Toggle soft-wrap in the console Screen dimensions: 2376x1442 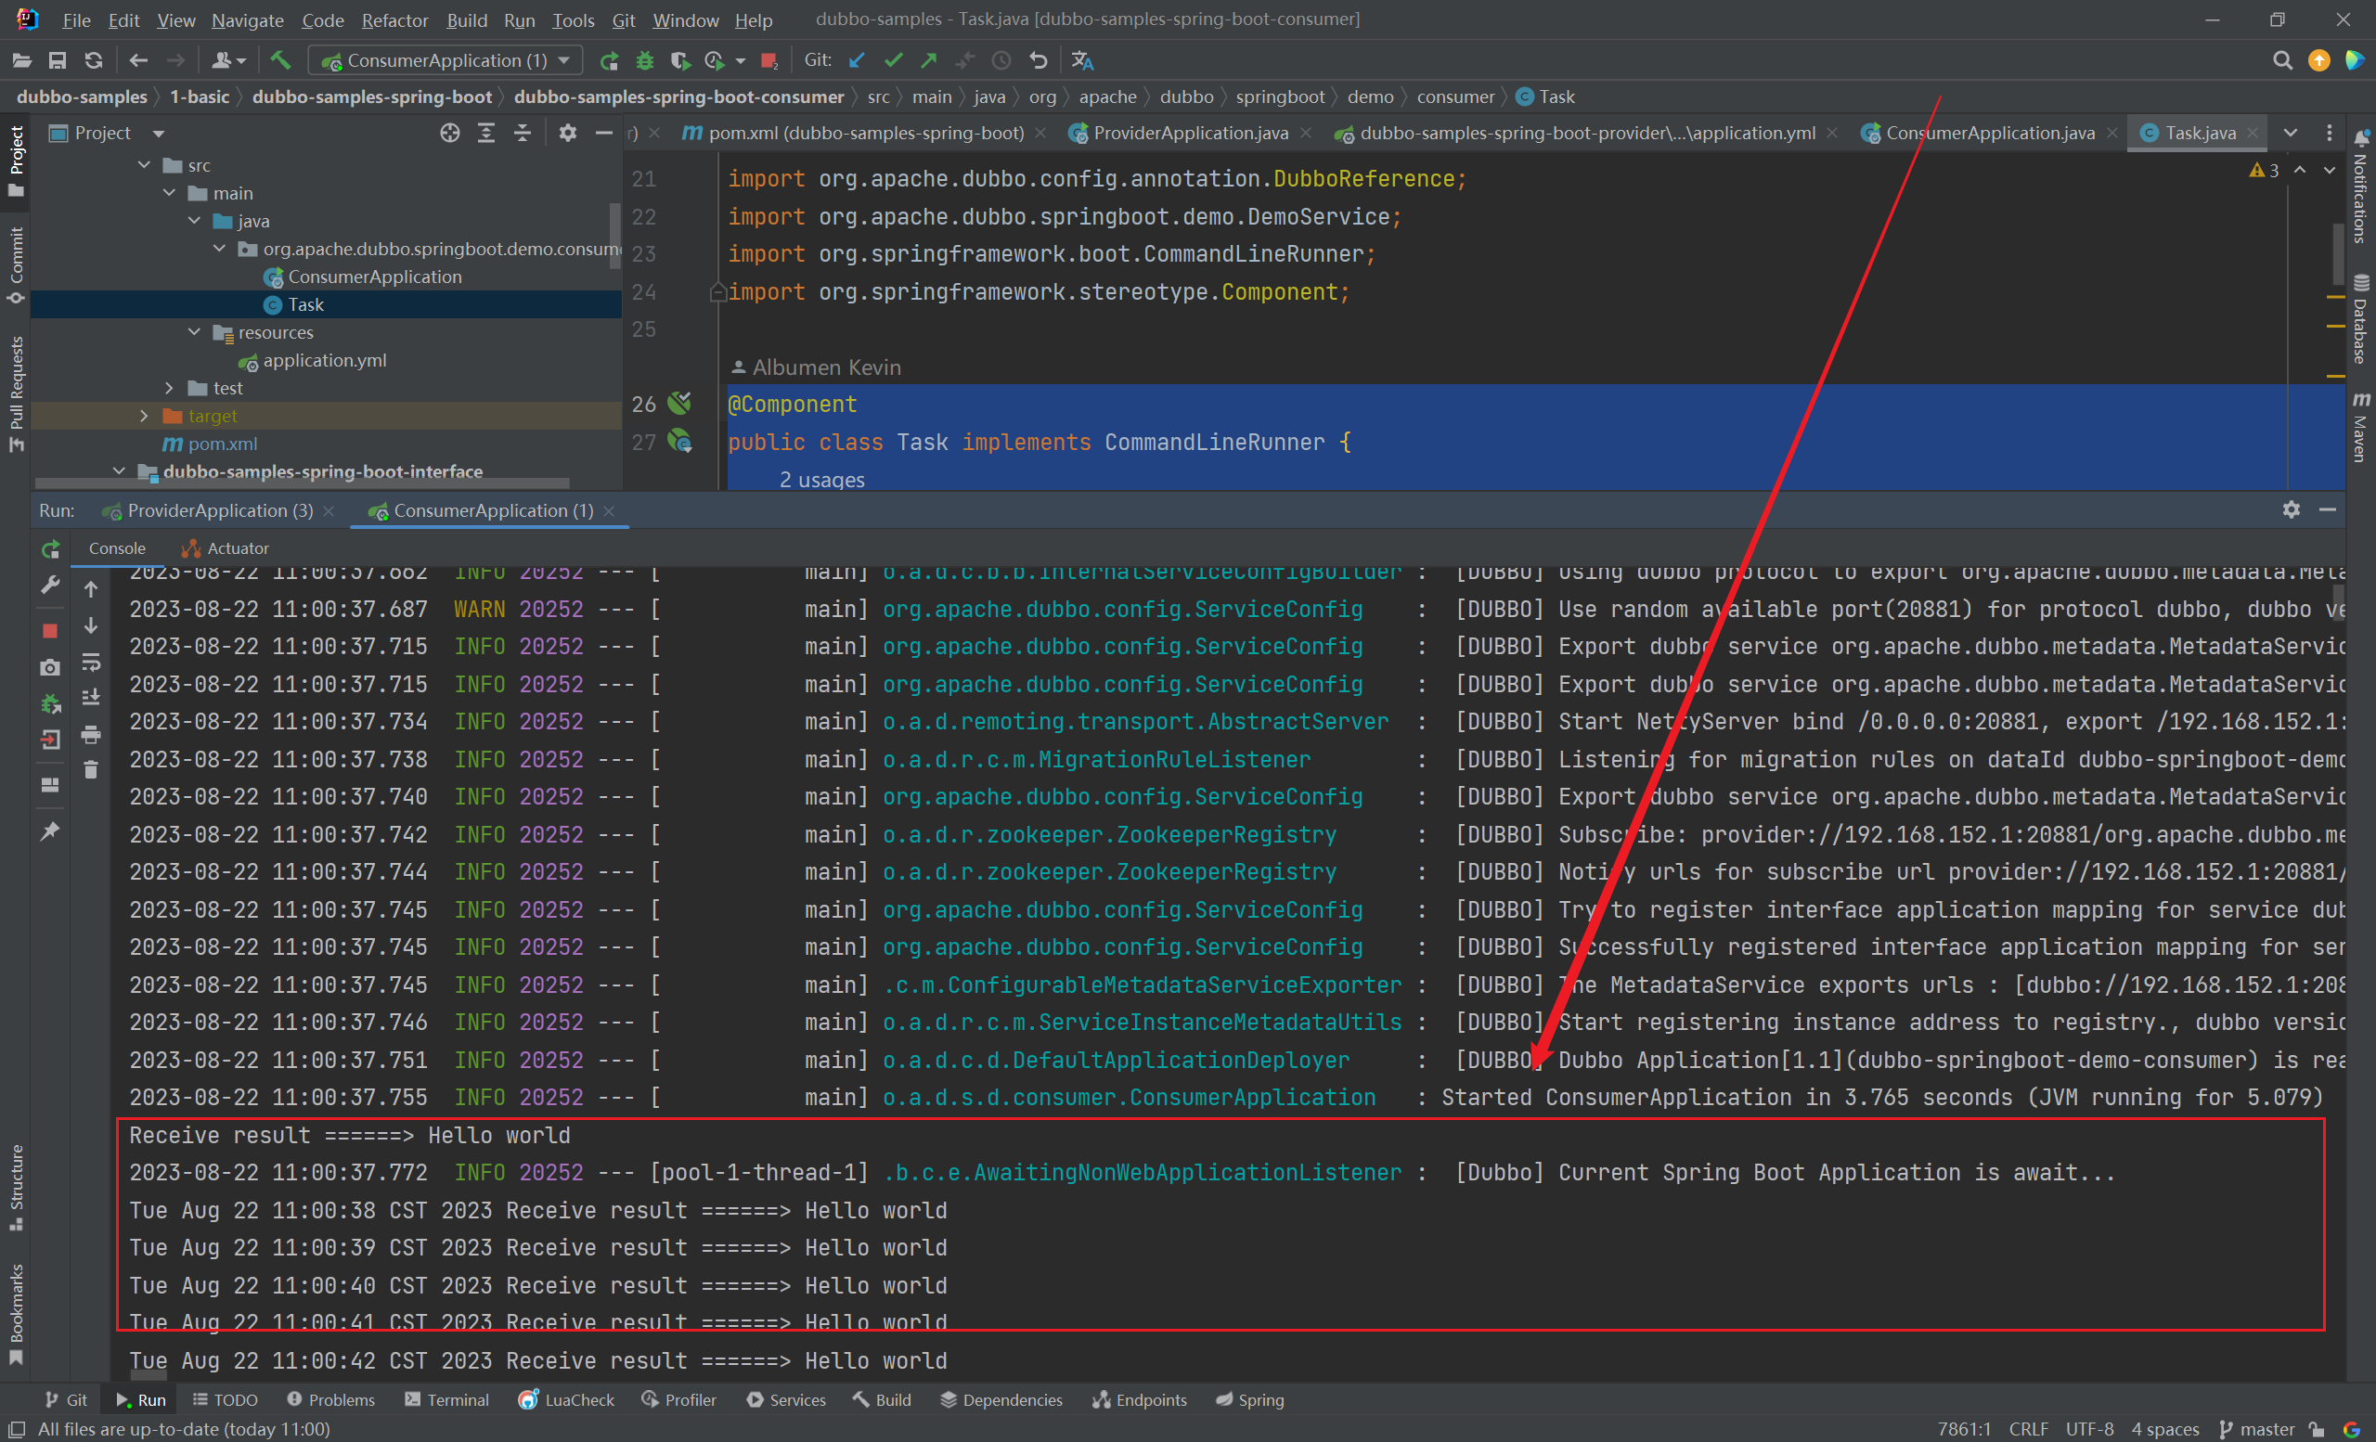click(91, 663)
